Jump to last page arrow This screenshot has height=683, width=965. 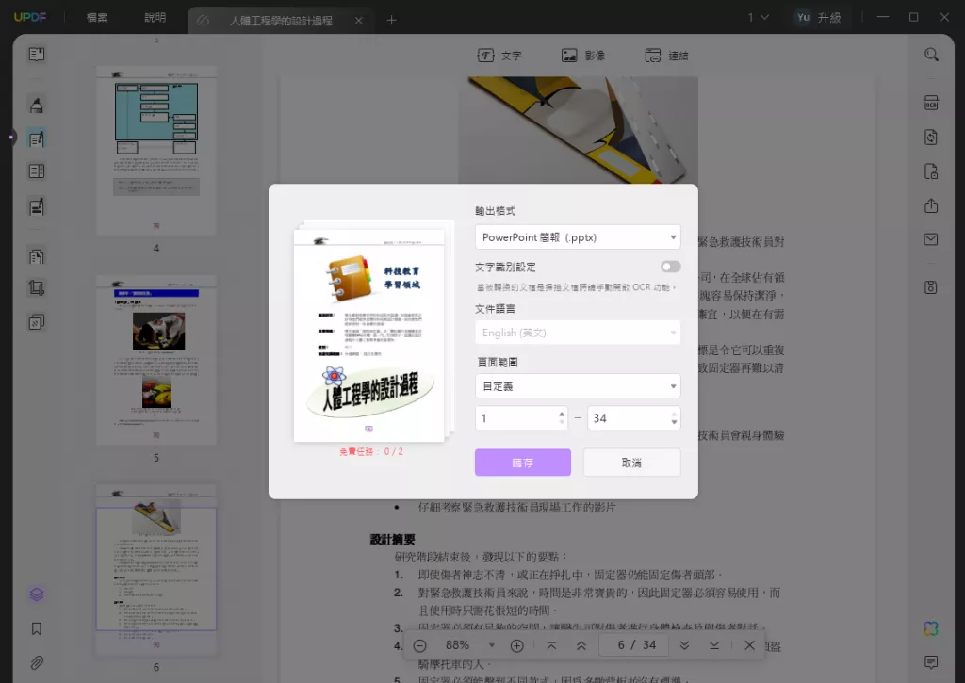714,645
